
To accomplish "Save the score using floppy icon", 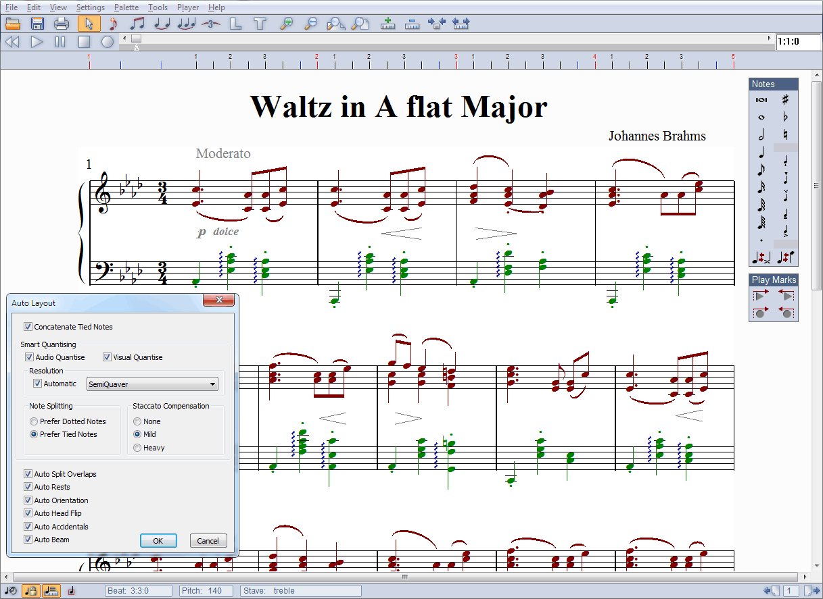I will (37, 24).
